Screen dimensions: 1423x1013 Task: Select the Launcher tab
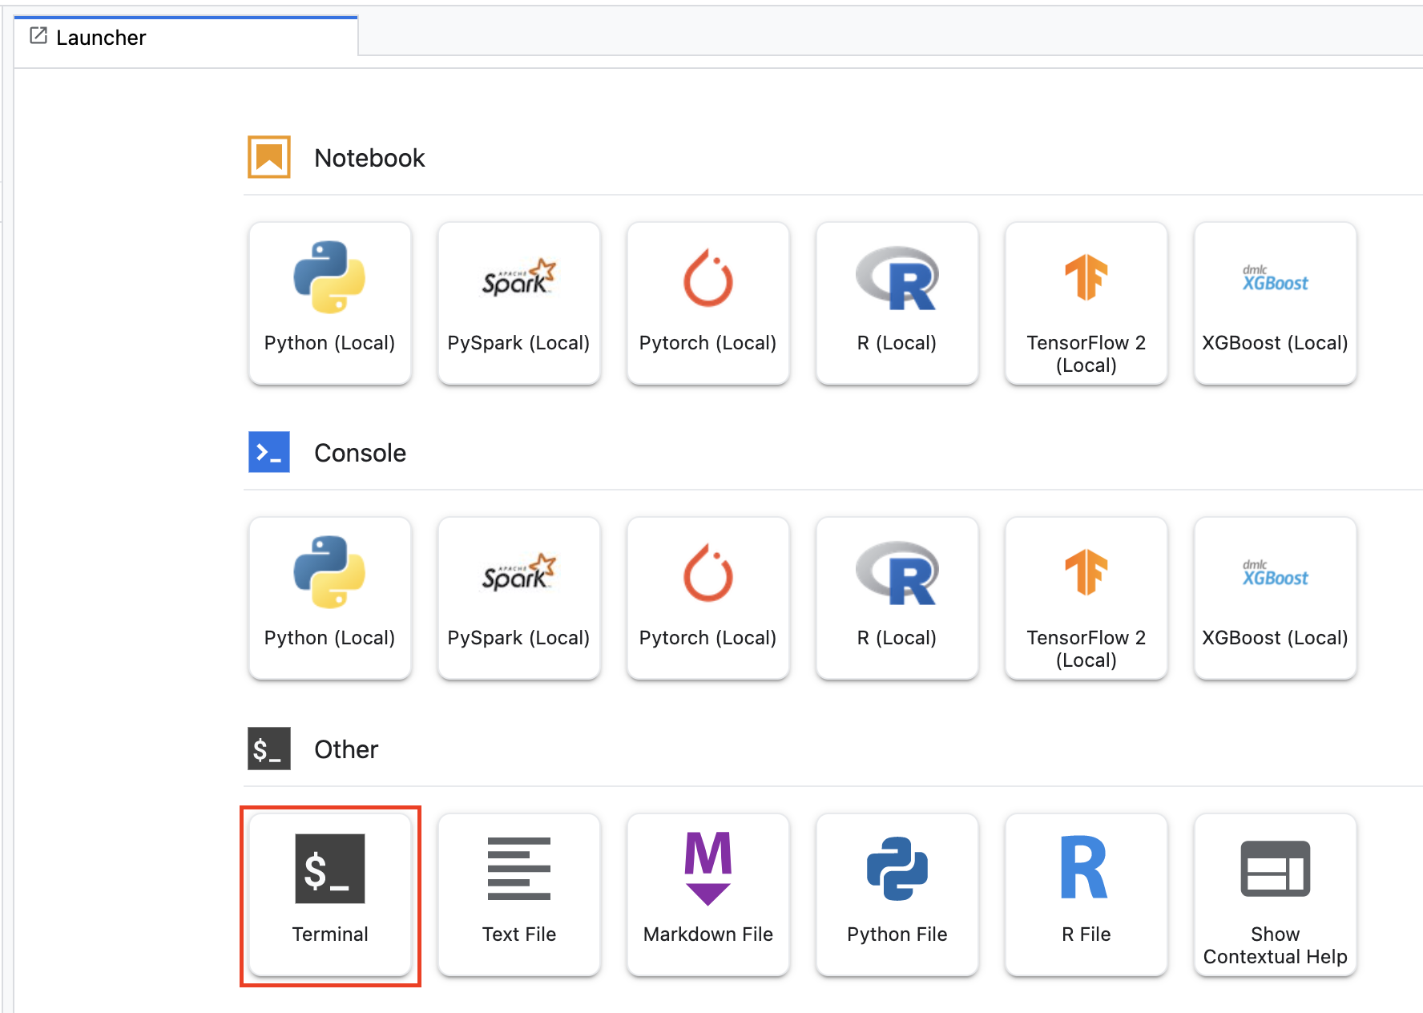click(x=101, y=38)
